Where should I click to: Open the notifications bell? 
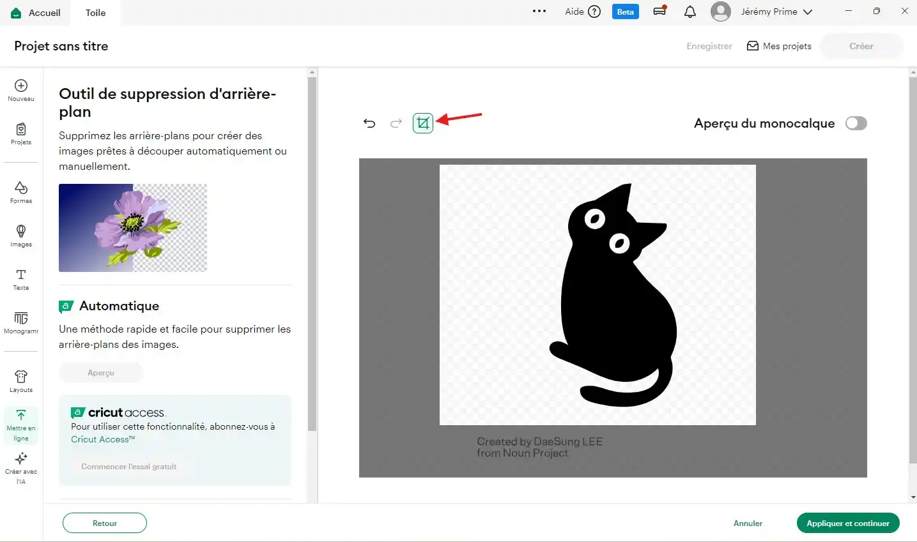(690, 11)
